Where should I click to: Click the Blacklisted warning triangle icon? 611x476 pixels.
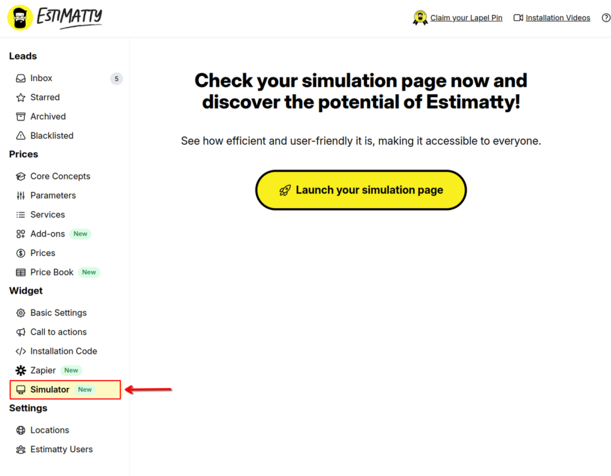click(21, 135)
